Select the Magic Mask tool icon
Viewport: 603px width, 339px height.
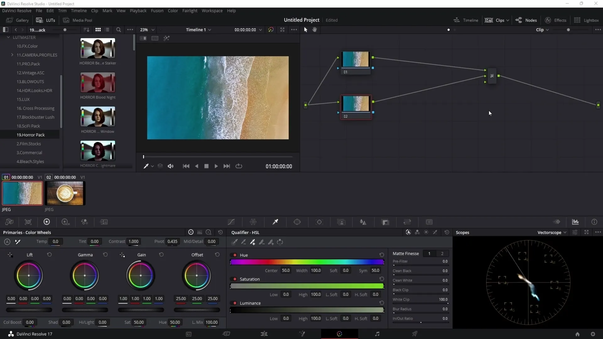[x=341, y=222]
